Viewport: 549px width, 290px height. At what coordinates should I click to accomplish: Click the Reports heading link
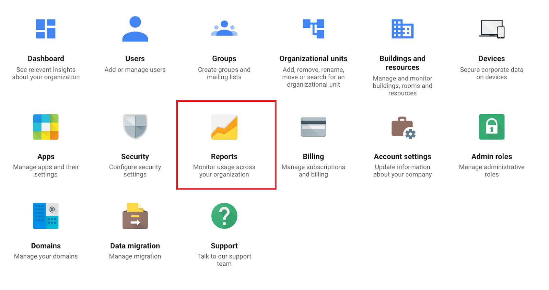coord(224,156)
